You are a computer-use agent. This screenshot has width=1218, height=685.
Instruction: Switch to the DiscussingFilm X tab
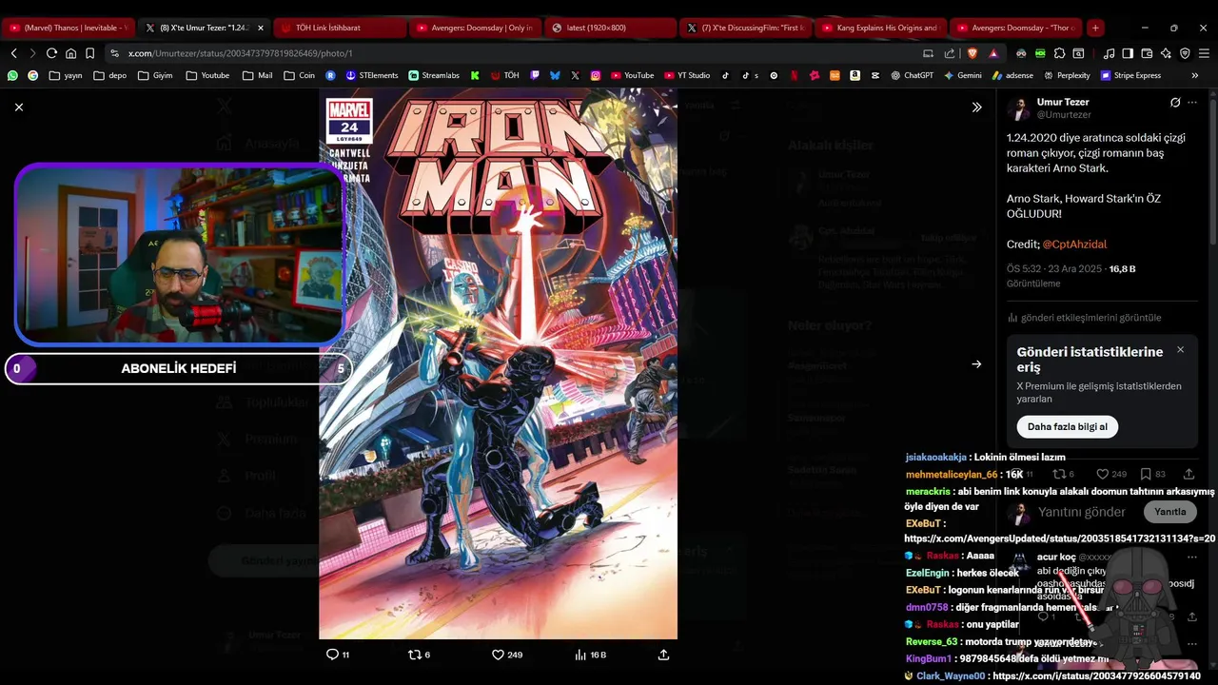tap(747, 28)
